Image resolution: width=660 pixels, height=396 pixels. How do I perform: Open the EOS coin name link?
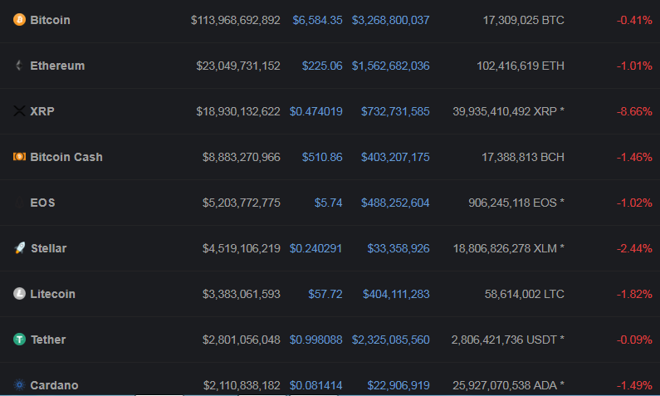pyautogui.click(x=42, y=203)
